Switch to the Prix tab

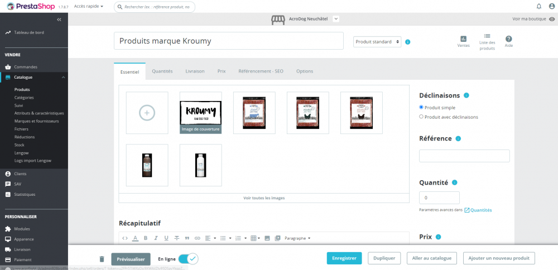222,71
